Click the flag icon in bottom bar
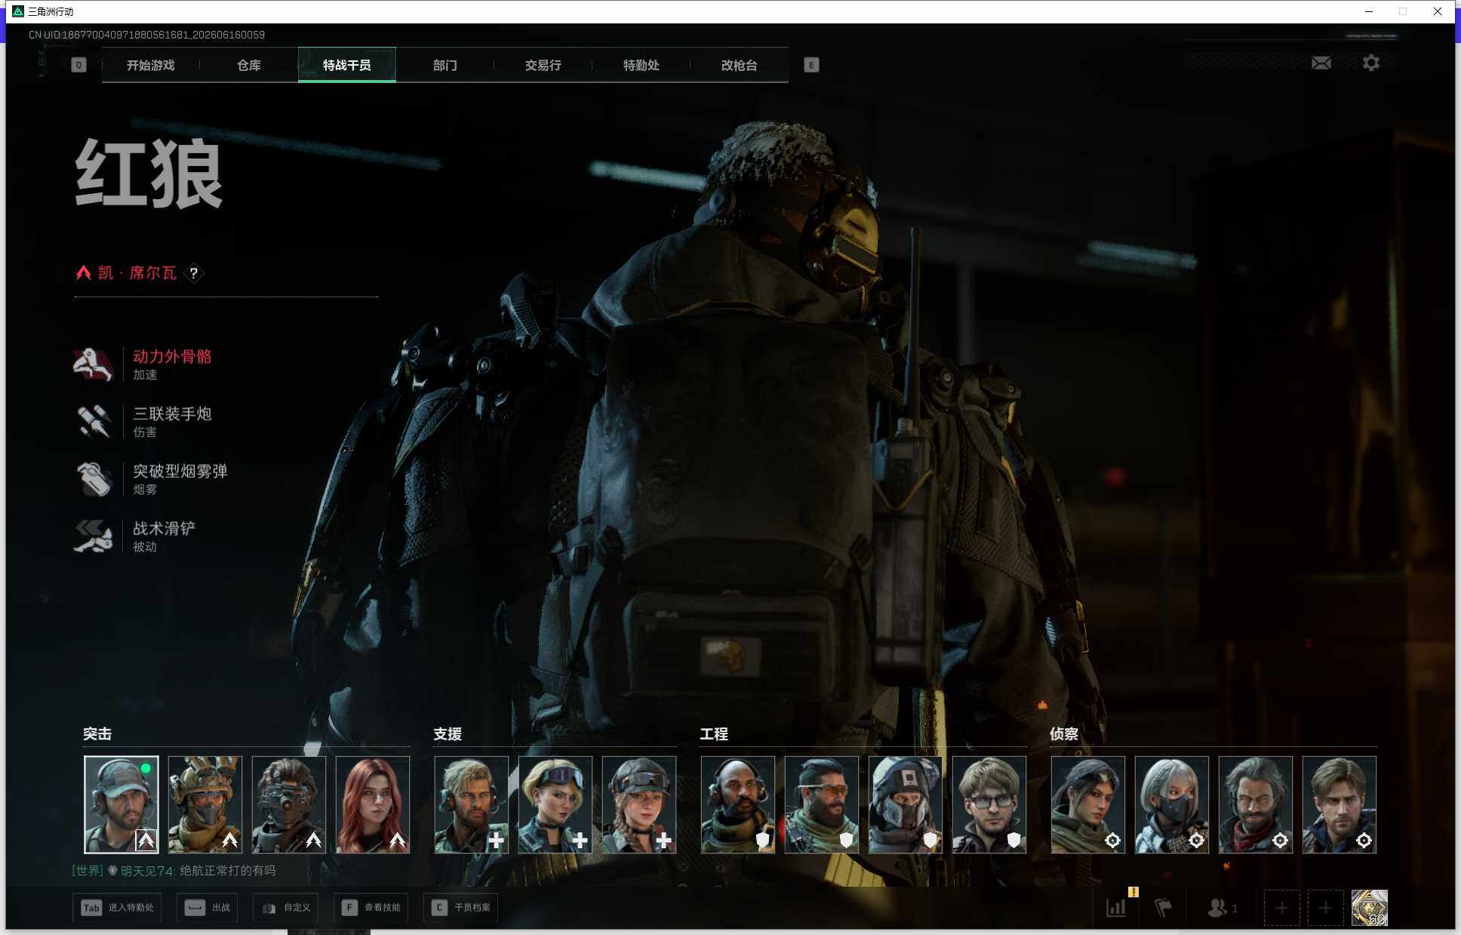 tap(1163, 908)
